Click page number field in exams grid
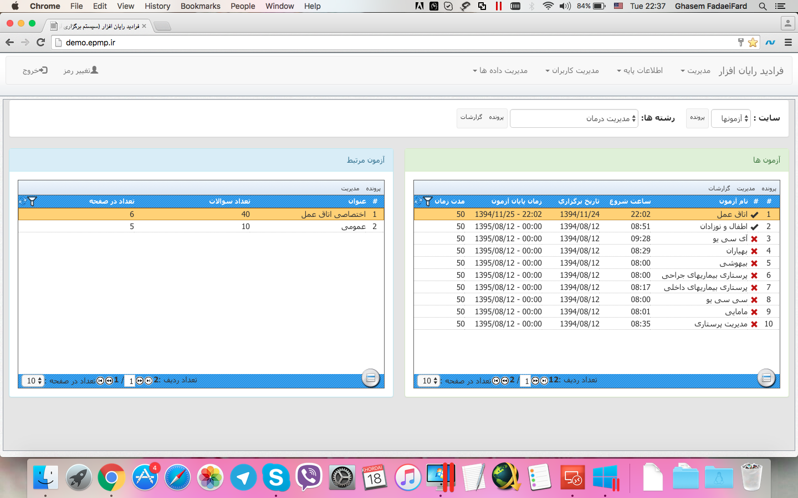The width and height of the screenshot is (798, 498). click(x=526, y=381)
